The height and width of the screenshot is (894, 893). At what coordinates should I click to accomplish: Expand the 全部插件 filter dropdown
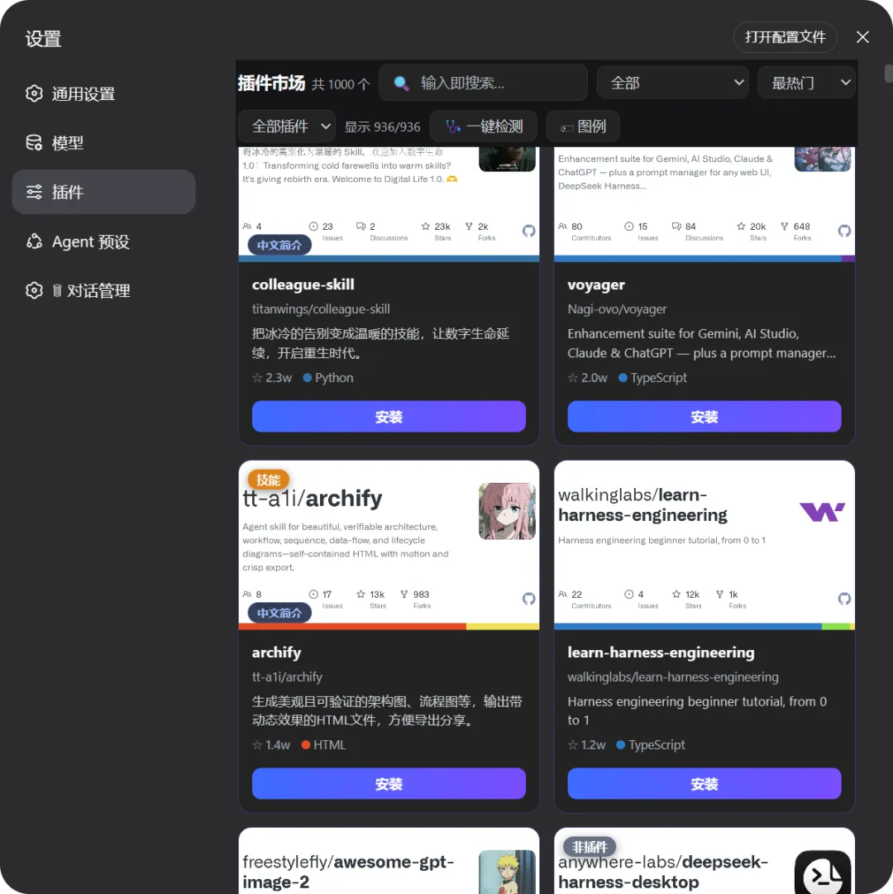pos(287,126)
